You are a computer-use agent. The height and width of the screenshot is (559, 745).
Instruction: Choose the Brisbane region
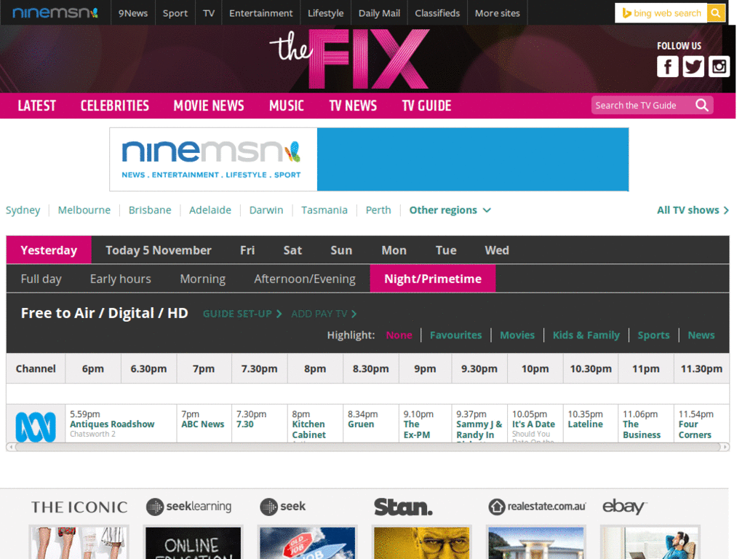(x=150, y=210)
